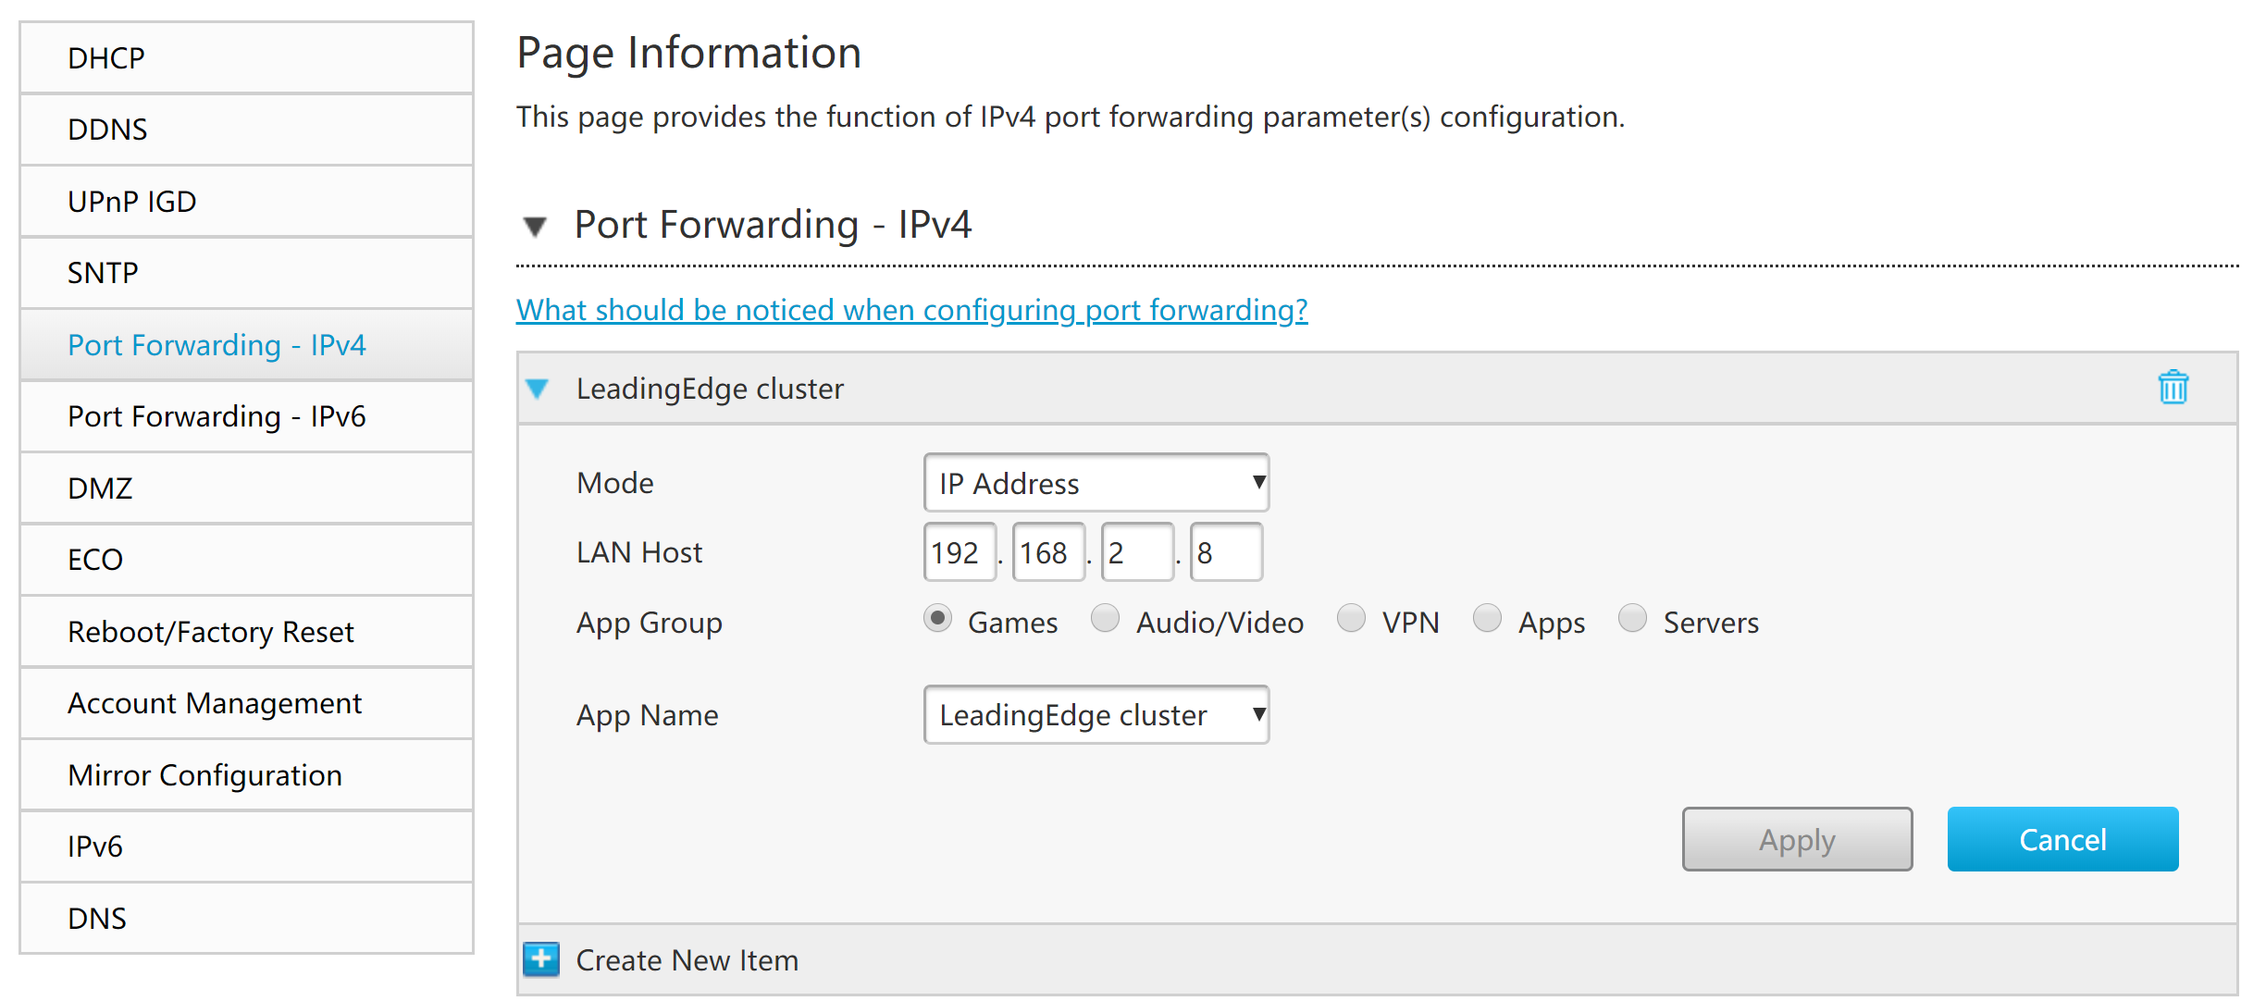Click the Port Forwarding - IPv4 section heading
Image resolution: width=2266 pixels, height=1001 pixels.
click(773, 225)
